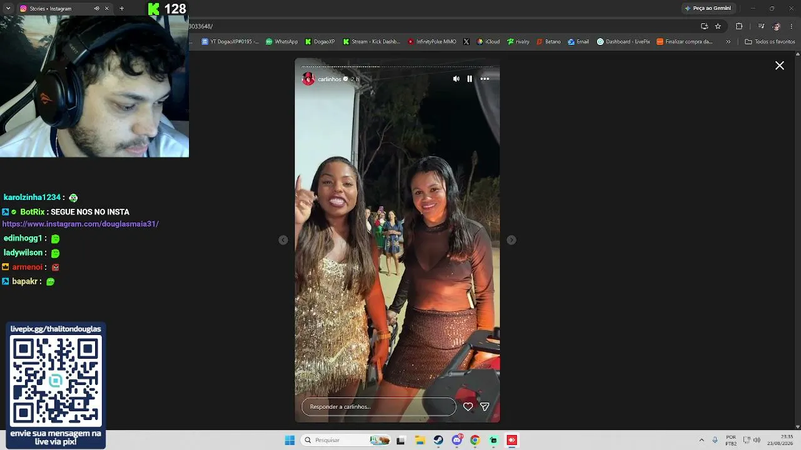
Task: Open the Todos os favoritos folder
Action: point(770,42)
